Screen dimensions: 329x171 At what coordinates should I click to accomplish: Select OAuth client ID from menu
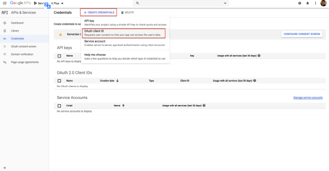click(x=123, y=33)
